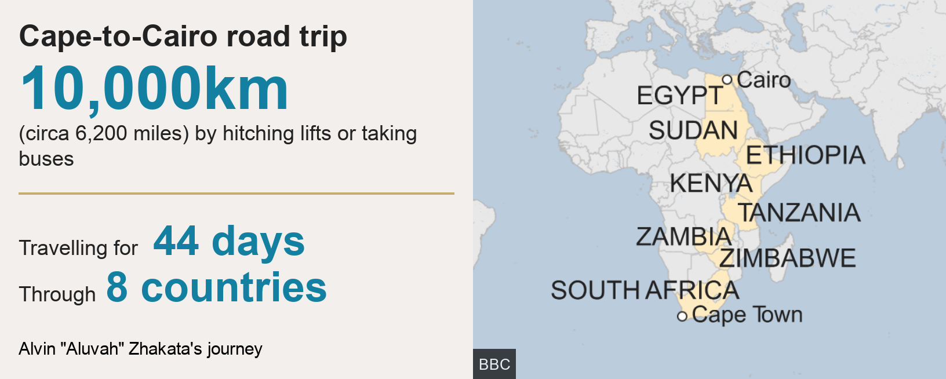Click the BBC logo badge
This screenshot has width=946, height=379.
tap(494, 364)
